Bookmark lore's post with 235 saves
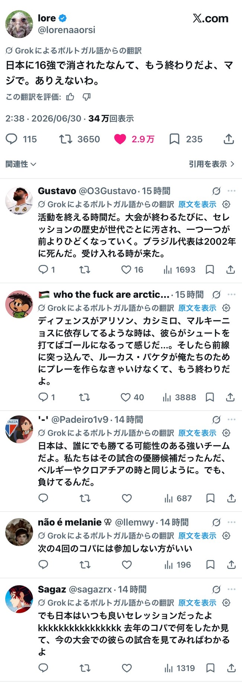Screen dimensions: 242x683 (174, 139)
